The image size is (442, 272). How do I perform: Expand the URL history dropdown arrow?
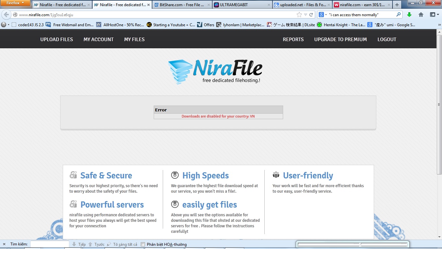pos(305,15)
